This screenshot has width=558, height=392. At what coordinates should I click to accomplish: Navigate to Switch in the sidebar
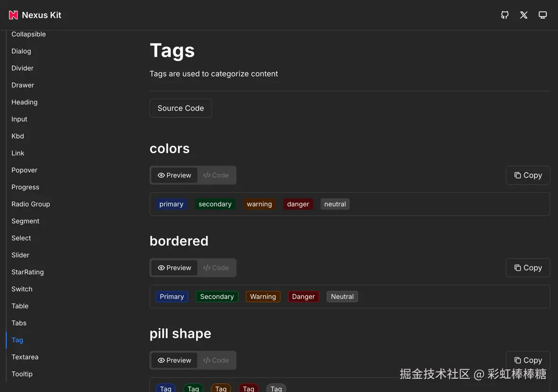point(22,289)
